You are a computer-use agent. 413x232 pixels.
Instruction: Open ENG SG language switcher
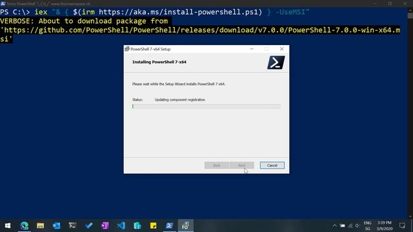pos(367,226)
